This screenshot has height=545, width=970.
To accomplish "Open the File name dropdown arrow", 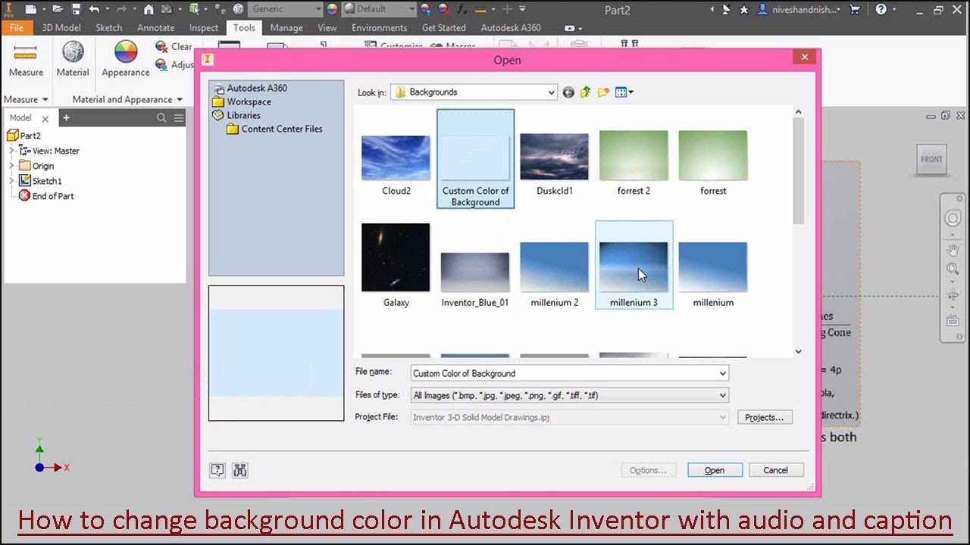I will (x=722, y=373).
